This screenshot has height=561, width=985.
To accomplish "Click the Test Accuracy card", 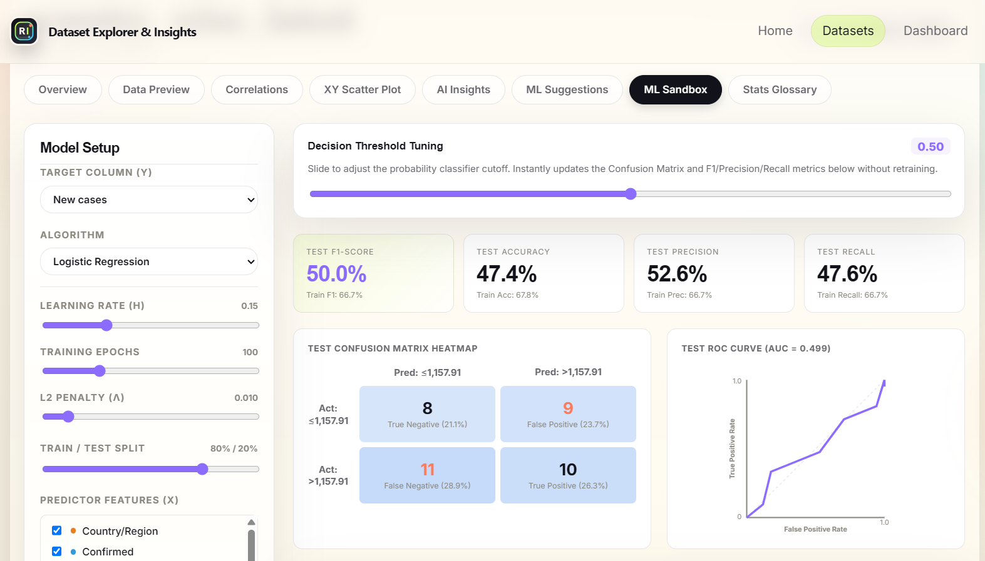I will (544, 273).
